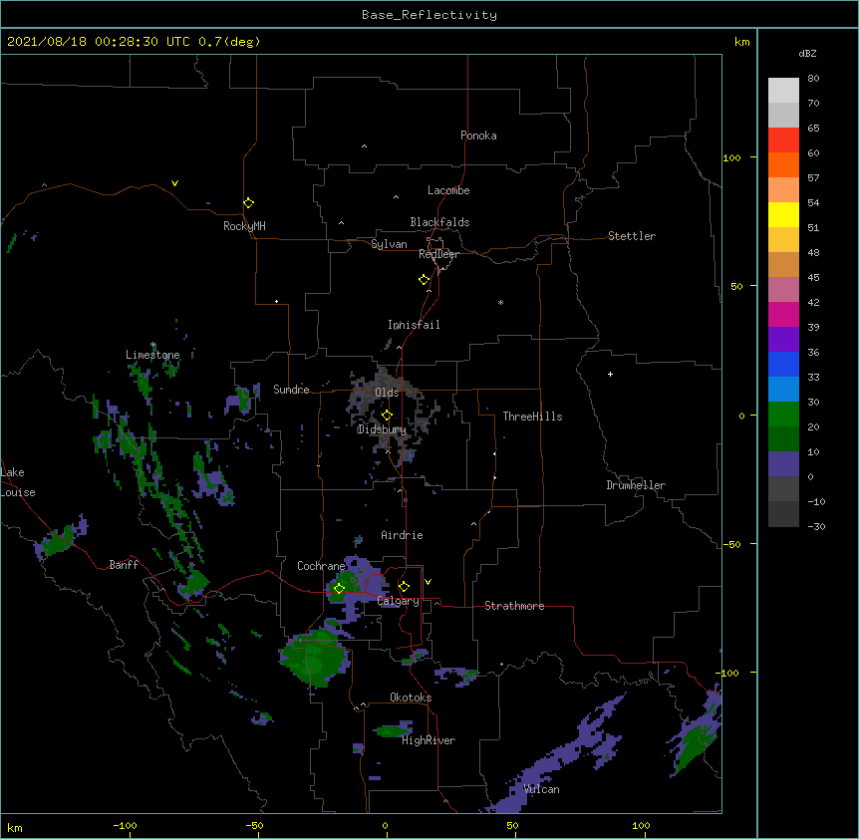Viewport: 859px width, 839px height.
Task: Click the yellow diamond marker below Cochrane label
Action: (339, 589)
